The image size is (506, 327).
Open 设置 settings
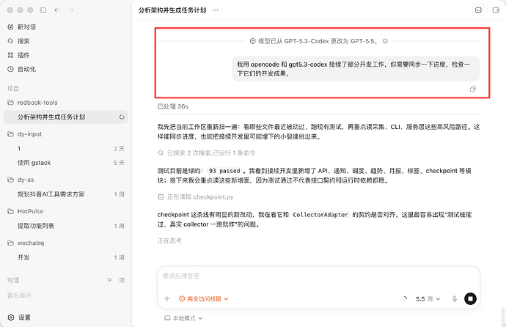(x=19, y=317)
